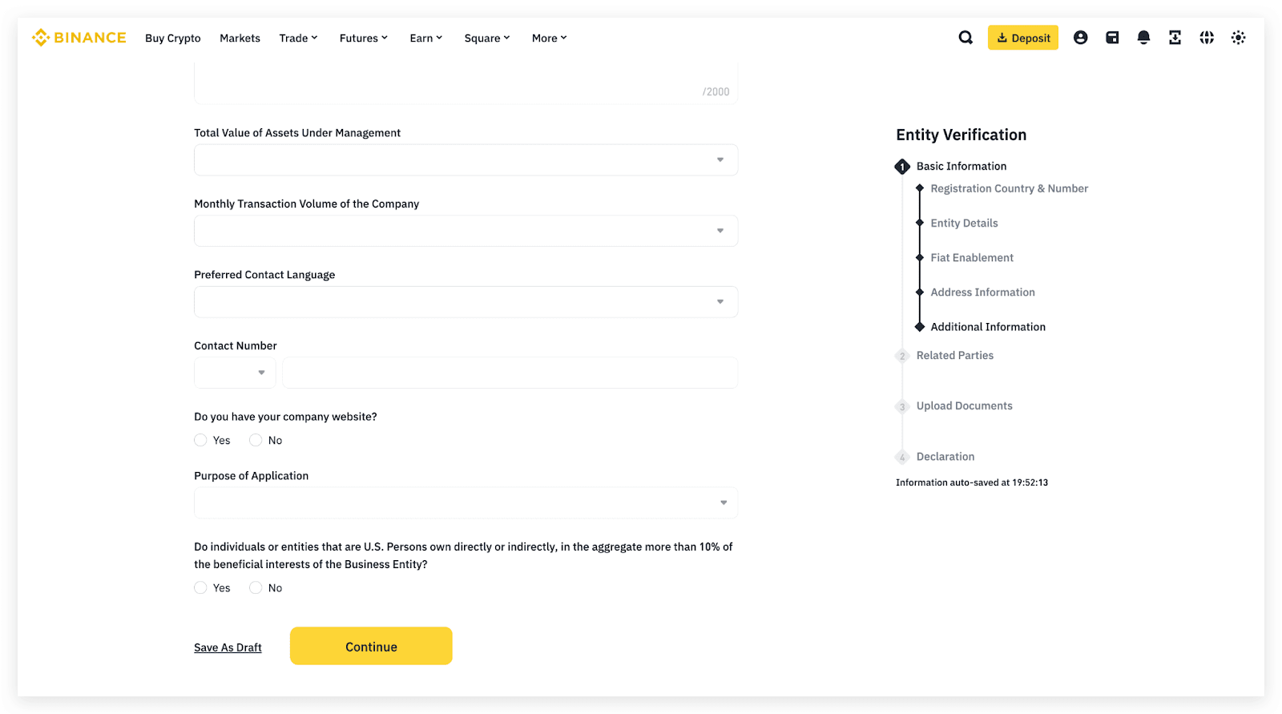Viewport: 1282px width, 714px height.
Task: Open Contact Number country code dropdown
Action: (x=235, y=373)
